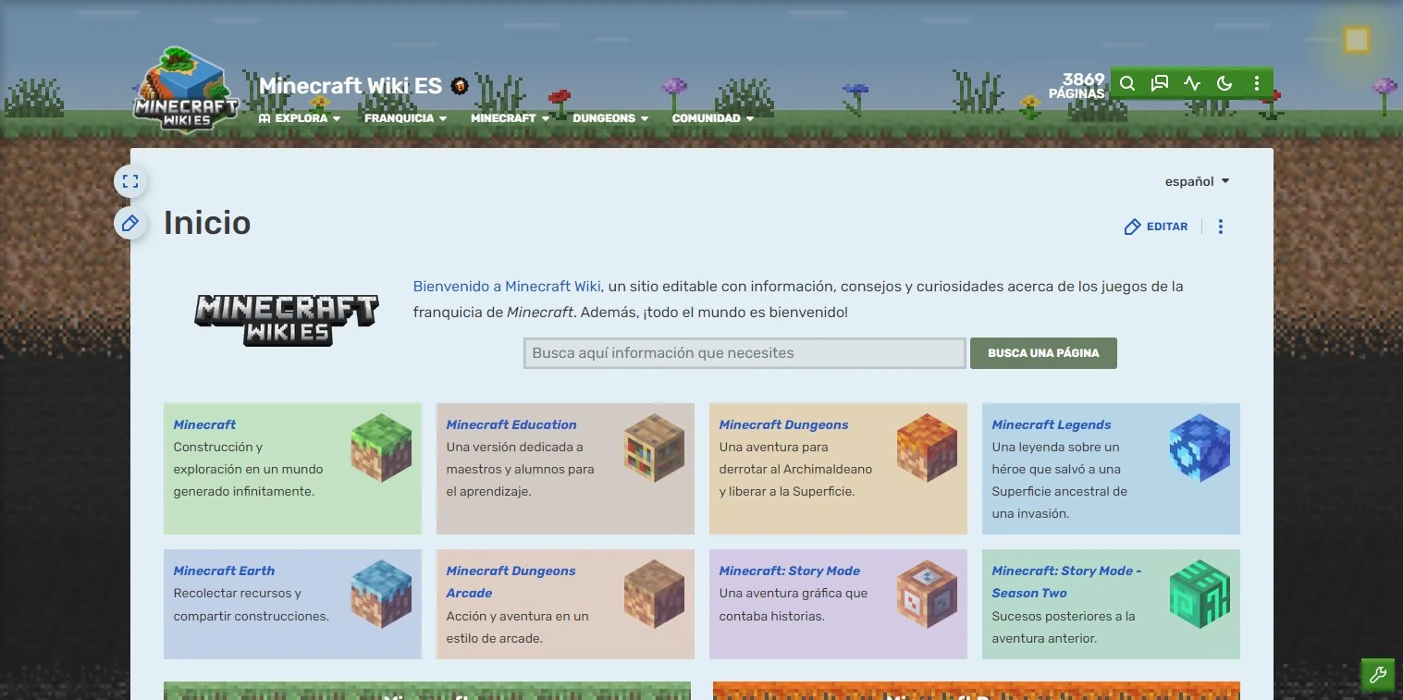Screen dimensions: 1403x700
Task: Click the green block image for Season Two
Action: tap(1200, 594)
